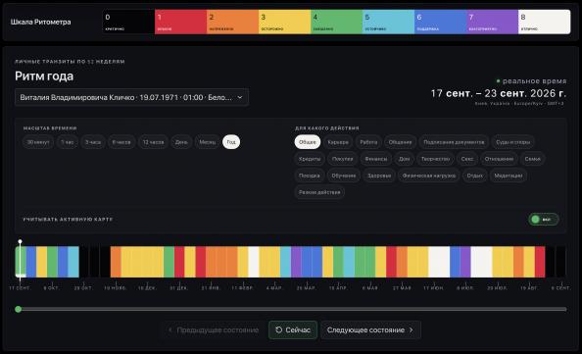Select the 'Карьера' action category
Viewport: 582px width, 354px height.
(x=338, y=142)
